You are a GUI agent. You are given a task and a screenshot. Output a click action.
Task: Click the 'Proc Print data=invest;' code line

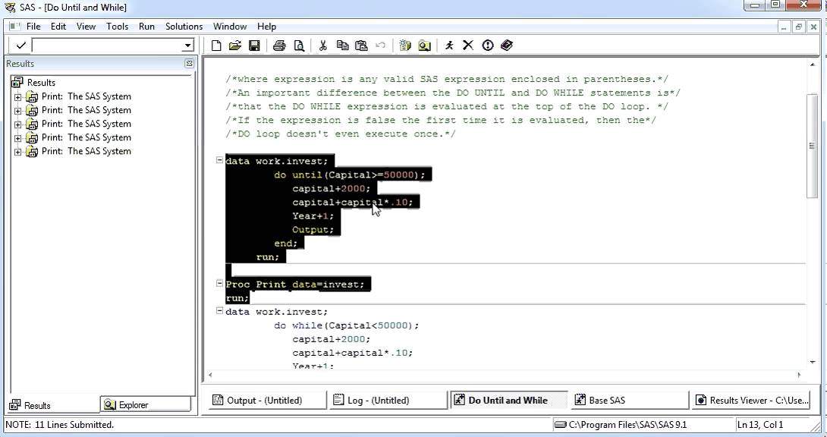tap(295, 285)
